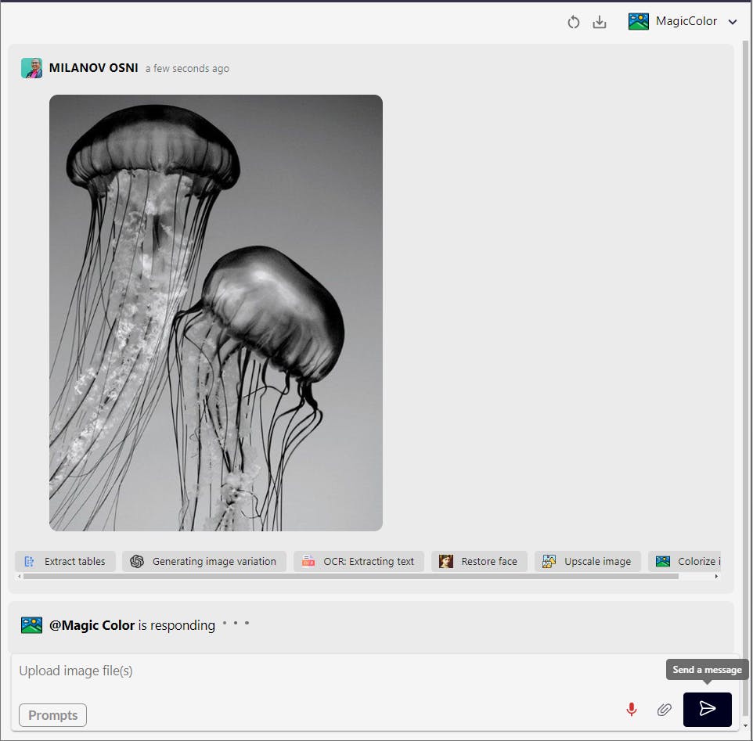Click the left arrow of suggestions scrollbar
Screen dimensions: 753x741
(20, 577)
